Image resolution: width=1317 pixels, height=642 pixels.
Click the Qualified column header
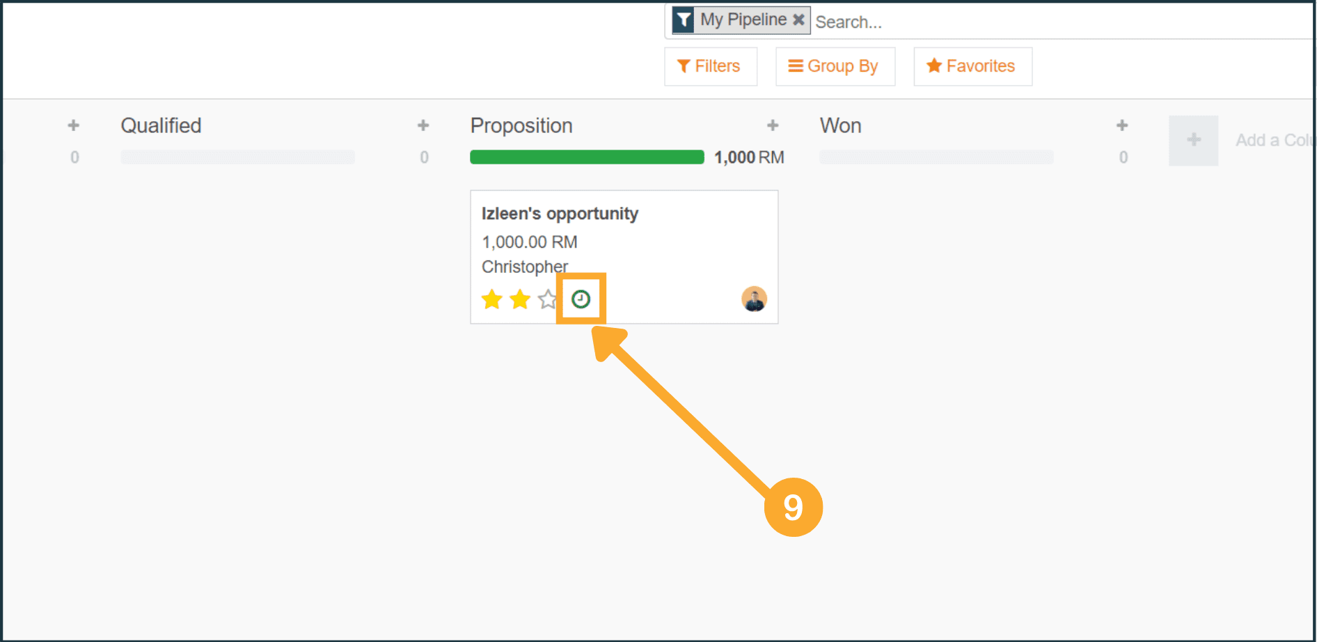(x=161, y=125)
